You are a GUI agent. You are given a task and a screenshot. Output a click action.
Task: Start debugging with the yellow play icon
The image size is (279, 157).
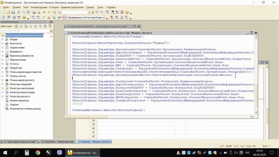24,17
